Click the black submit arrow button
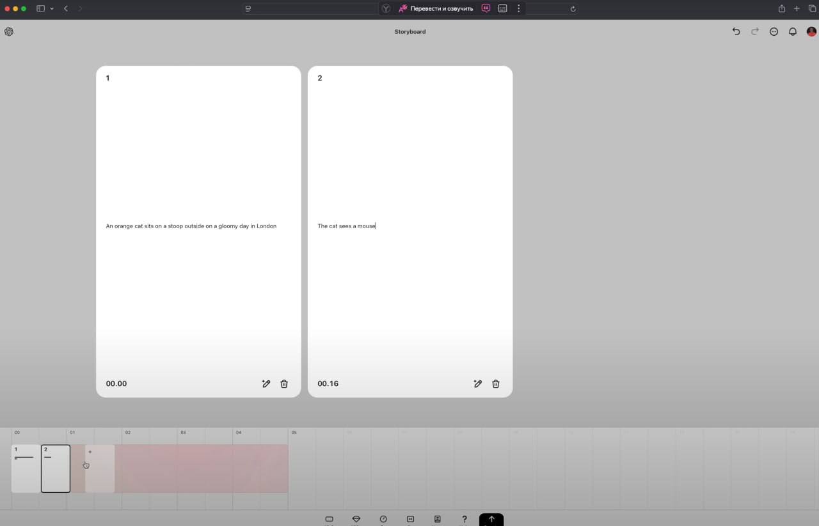The image size is (819, 526). [491, 519]
